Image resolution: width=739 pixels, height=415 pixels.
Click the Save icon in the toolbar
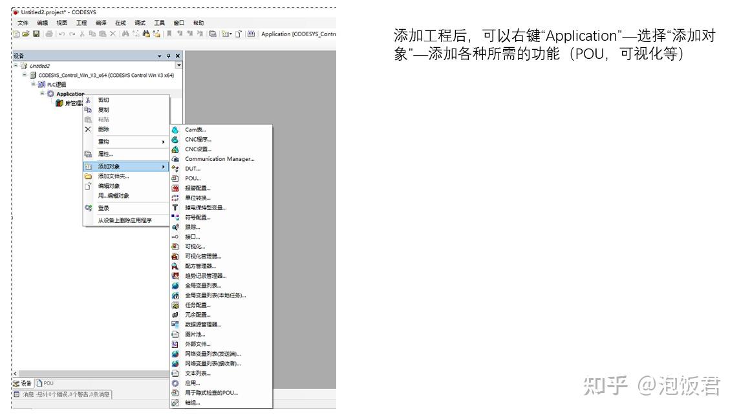[x=36, y=35]
